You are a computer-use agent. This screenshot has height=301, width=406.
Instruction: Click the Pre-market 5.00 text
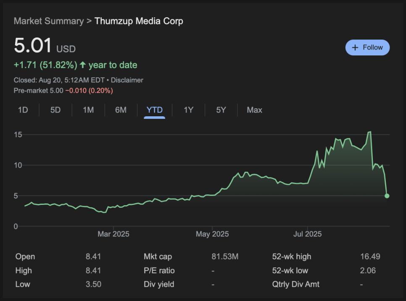pos(38,91)
